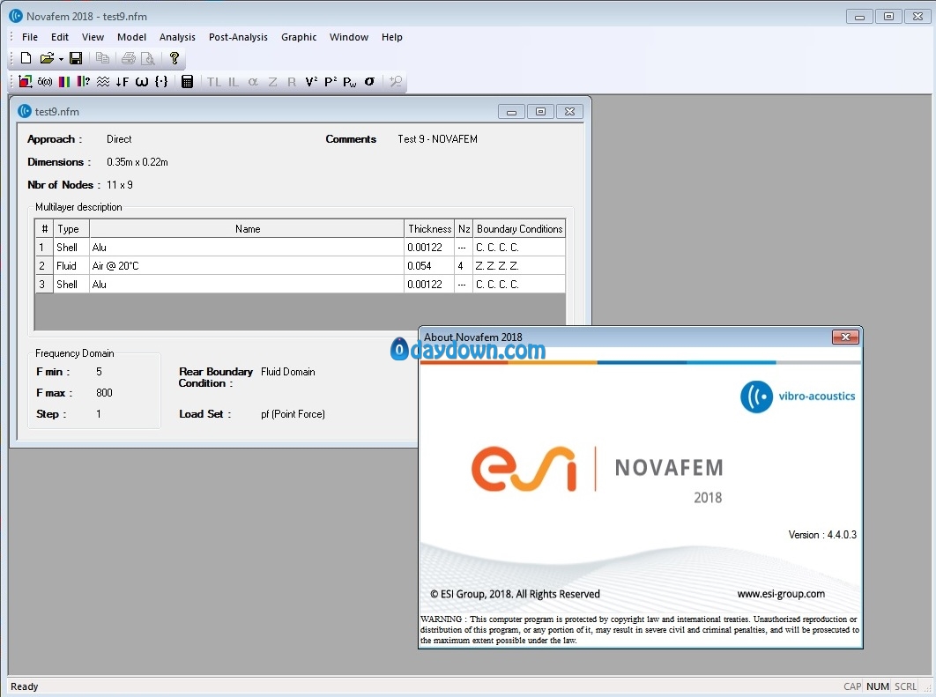
Task: Click the 'Test 9 - NOVAFEM' comments text
Action: (x=437, y=139)
